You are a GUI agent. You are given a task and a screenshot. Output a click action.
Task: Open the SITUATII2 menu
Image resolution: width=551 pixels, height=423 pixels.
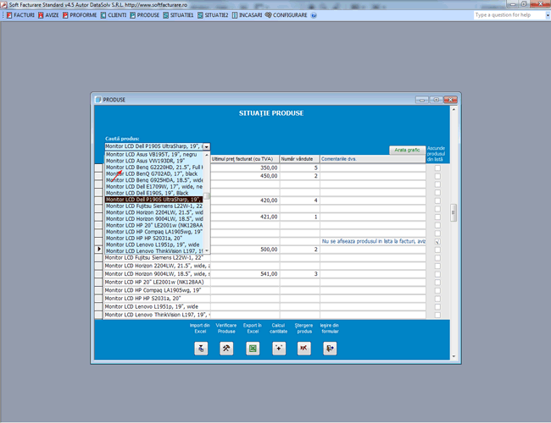pyautogui.click(x=213, y=15)
